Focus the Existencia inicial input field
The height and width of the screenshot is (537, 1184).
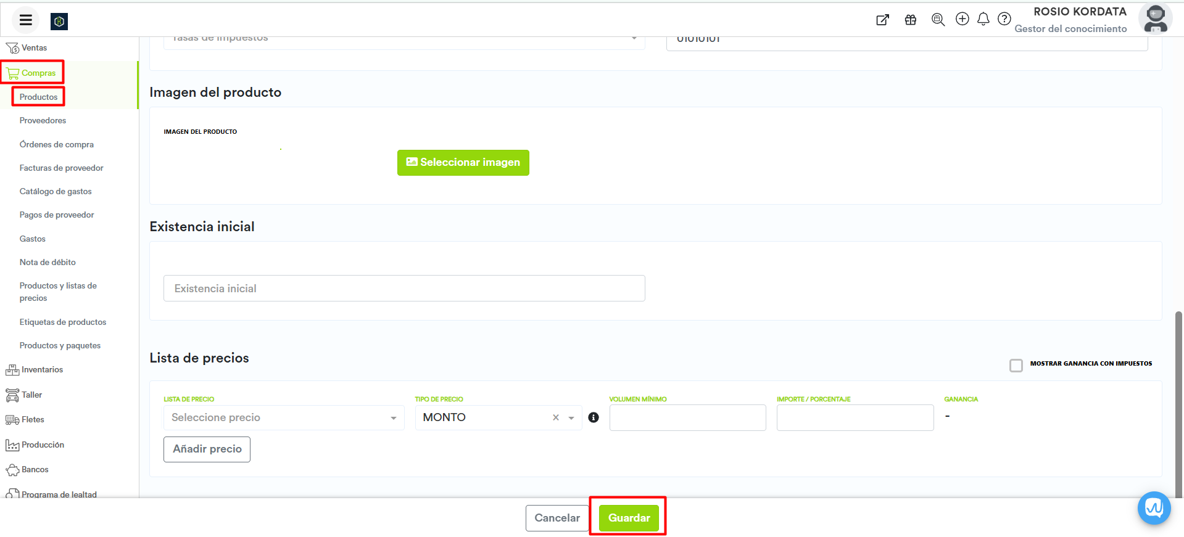[404, 289]
